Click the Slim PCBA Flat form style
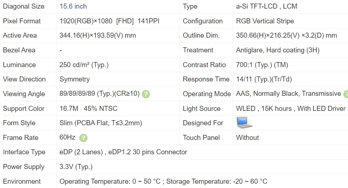The image size is (348, 188). pyautogui.click(x=101, y=123)
